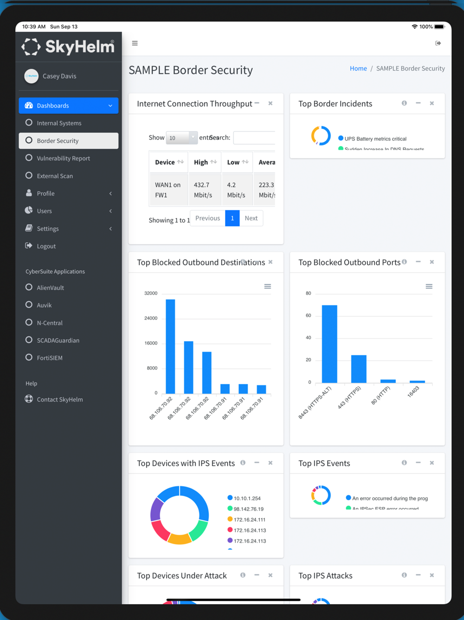This screenshot has height=620, width=464.
Task: Click the Home breadcrumb link
Action: tap(358, 68)
